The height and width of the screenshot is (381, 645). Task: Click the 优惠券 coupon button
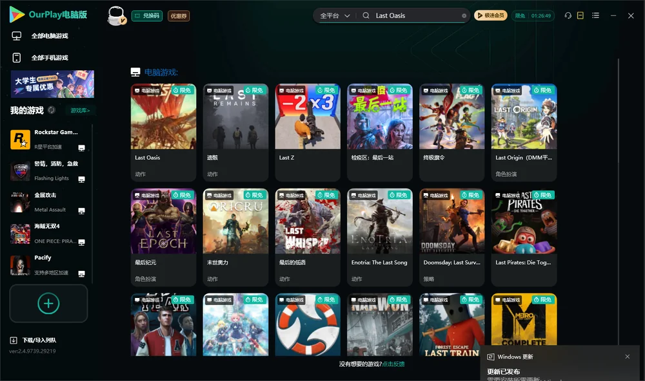(x=179, y=16)
